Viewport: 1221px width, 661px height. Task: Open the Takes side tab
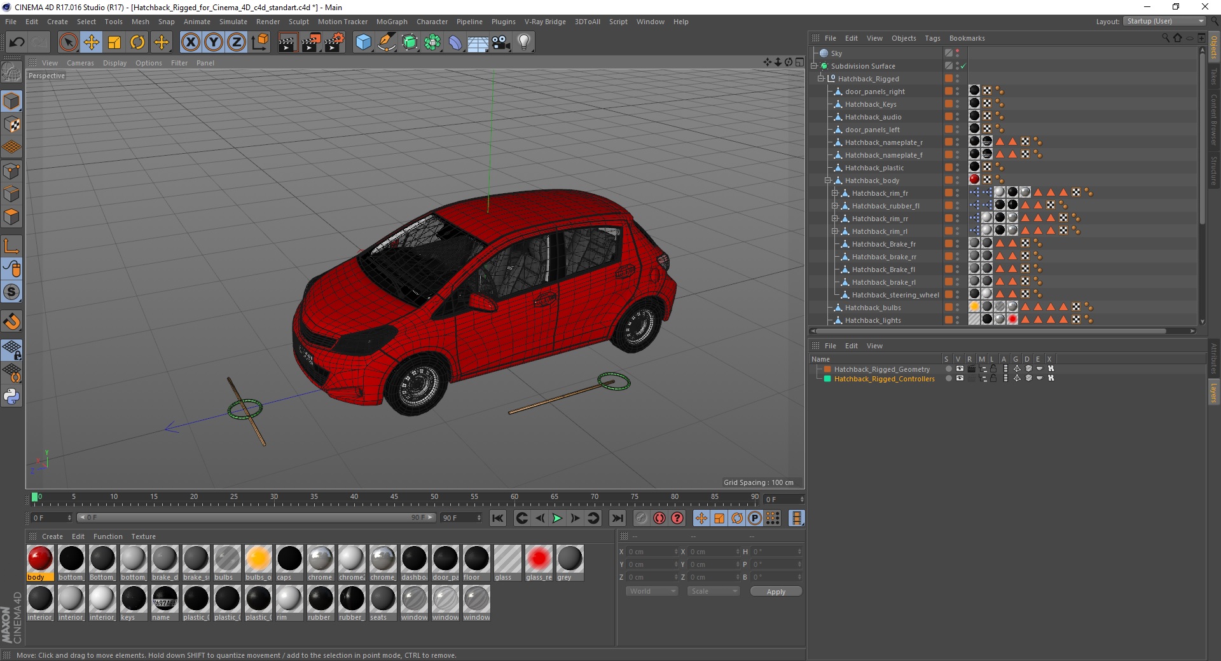click(x=1214, y=76)
